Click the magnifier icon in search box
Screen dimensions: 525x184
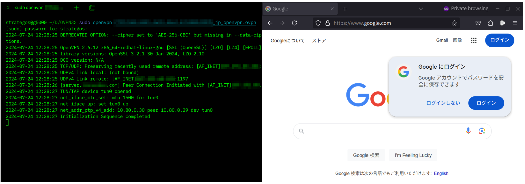[x=302, y=131]
